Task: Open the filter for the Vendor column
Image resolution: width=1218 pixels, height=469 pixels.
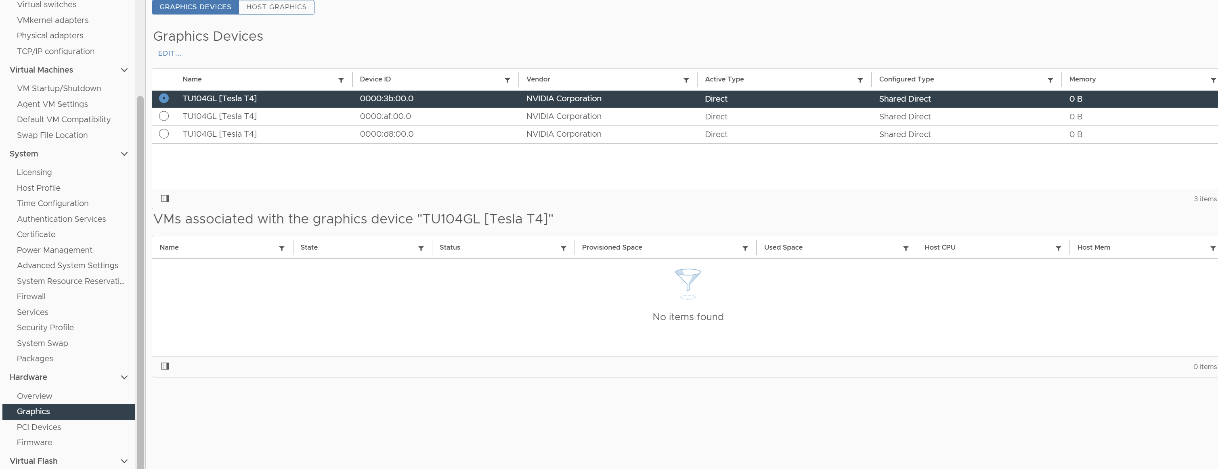Action: [x=686, y=80]
